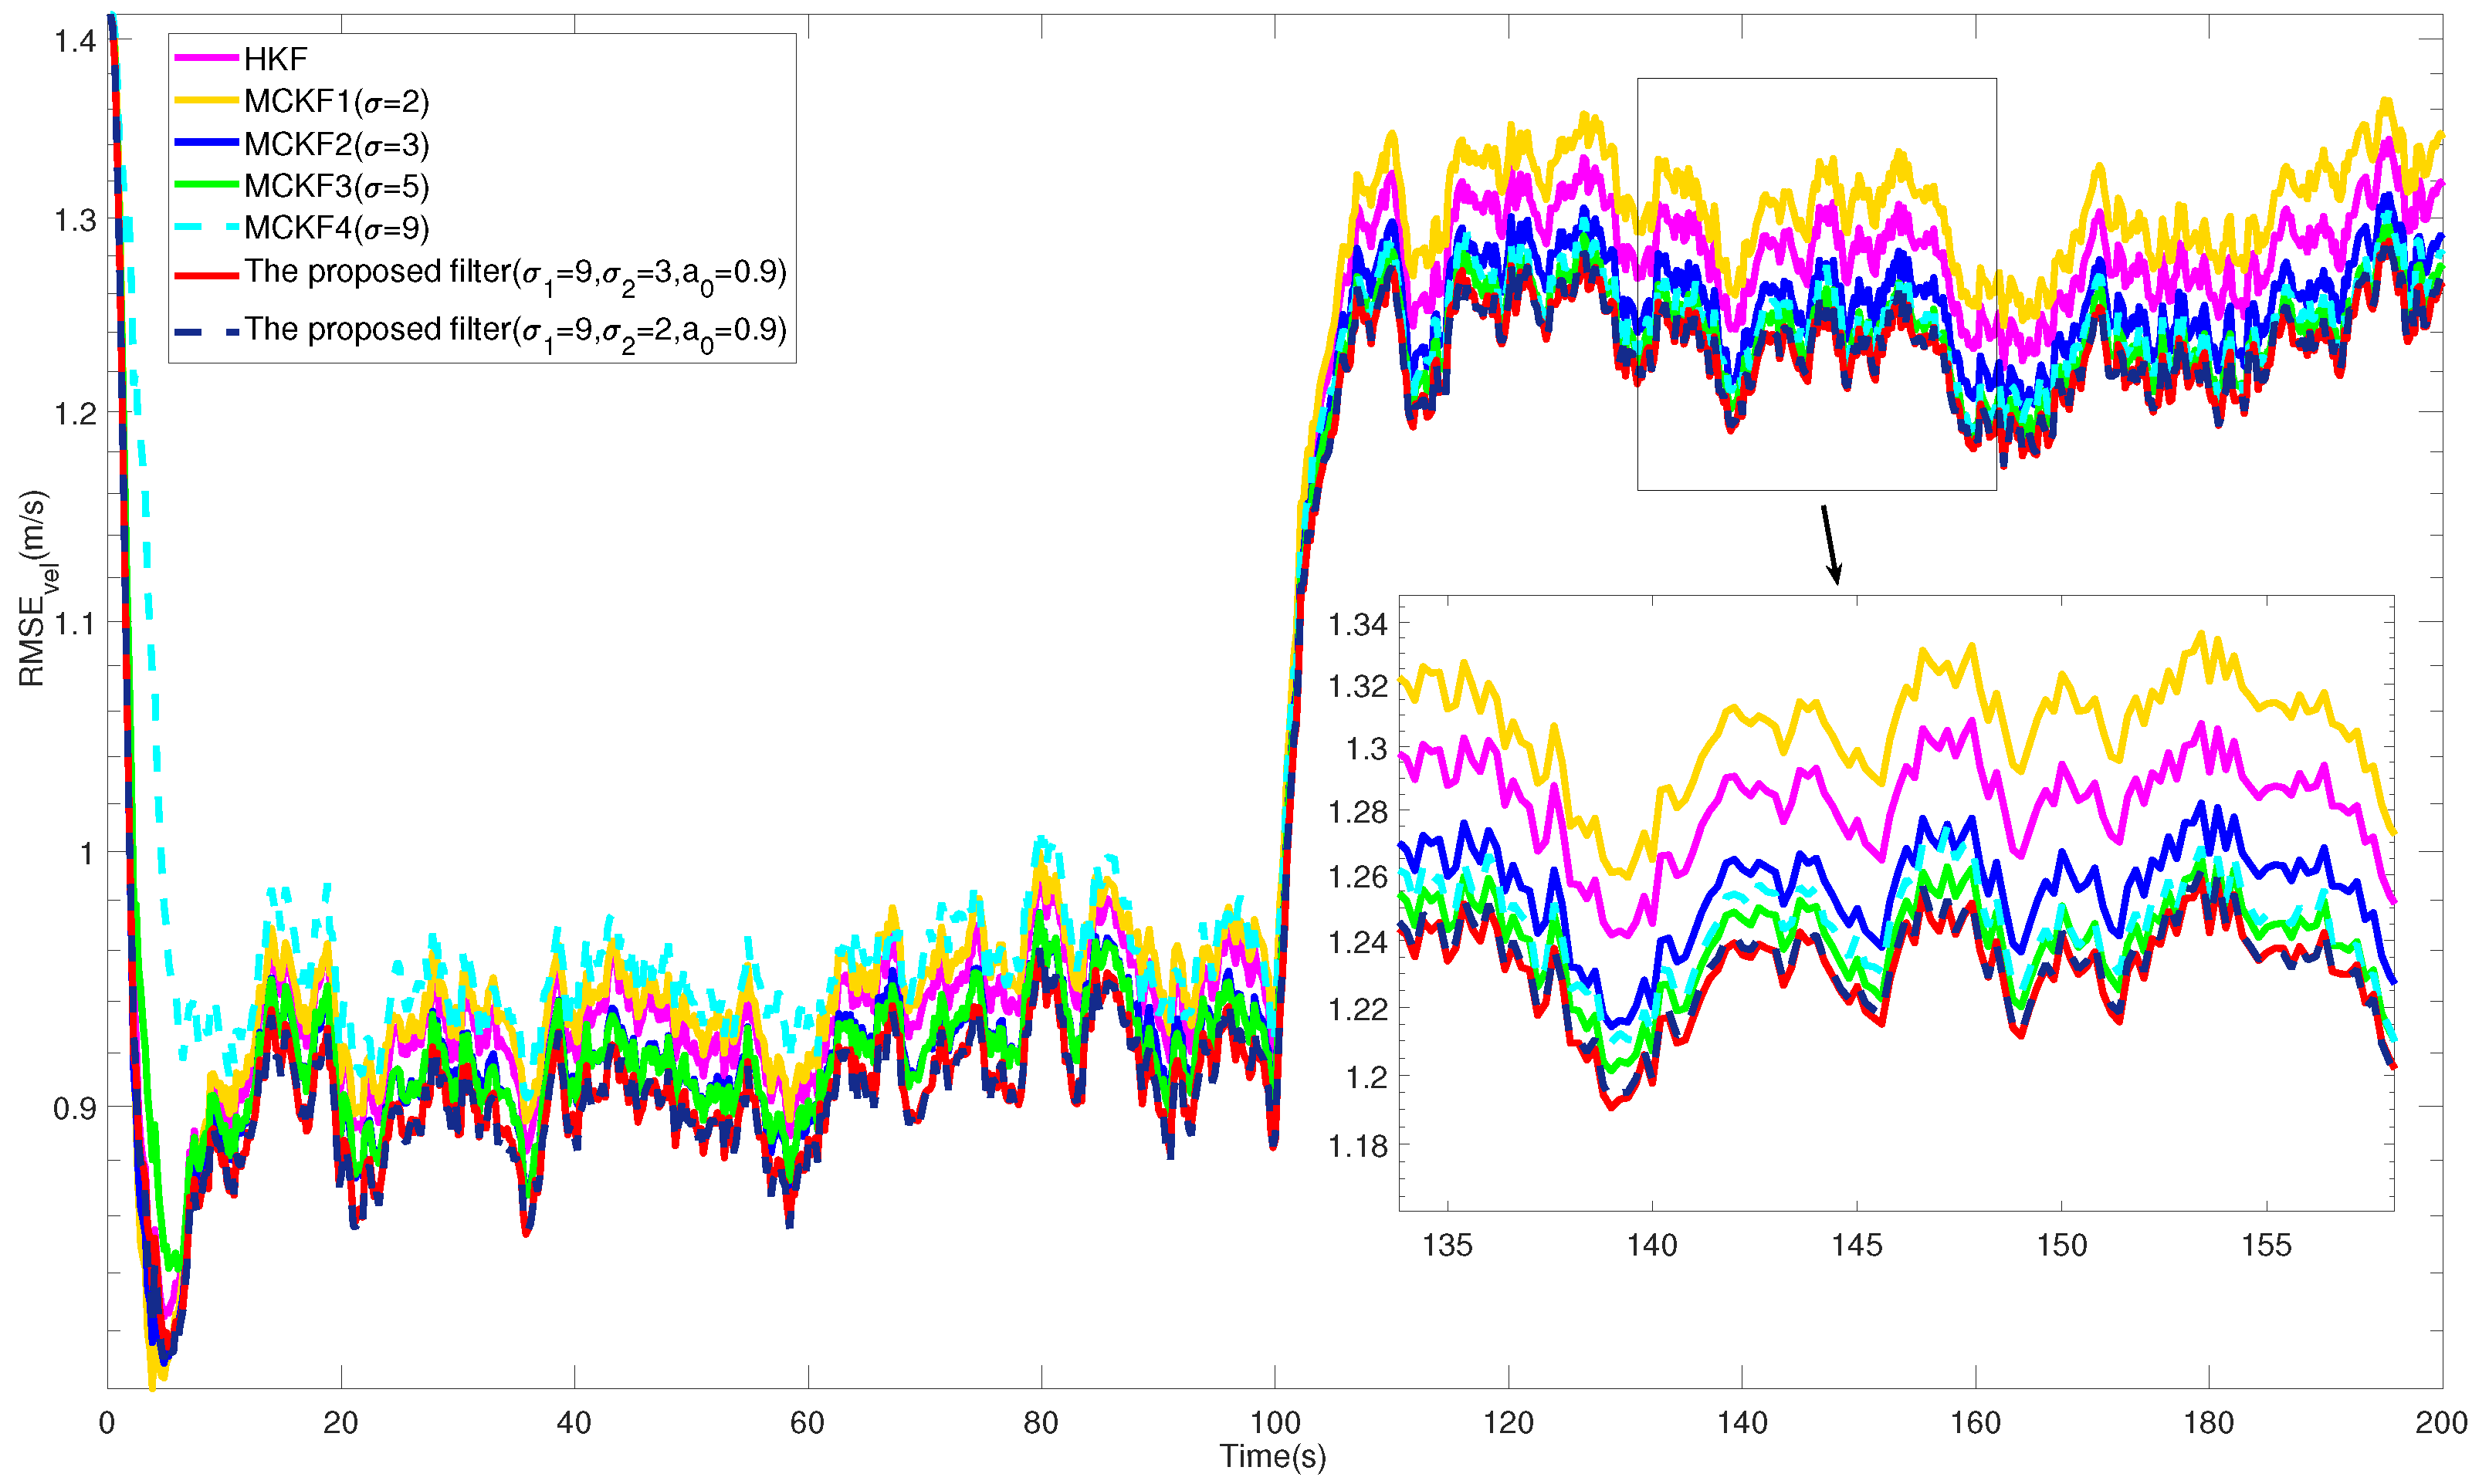Click inset y-axis tick label 1.18

coord(1357,1146)
